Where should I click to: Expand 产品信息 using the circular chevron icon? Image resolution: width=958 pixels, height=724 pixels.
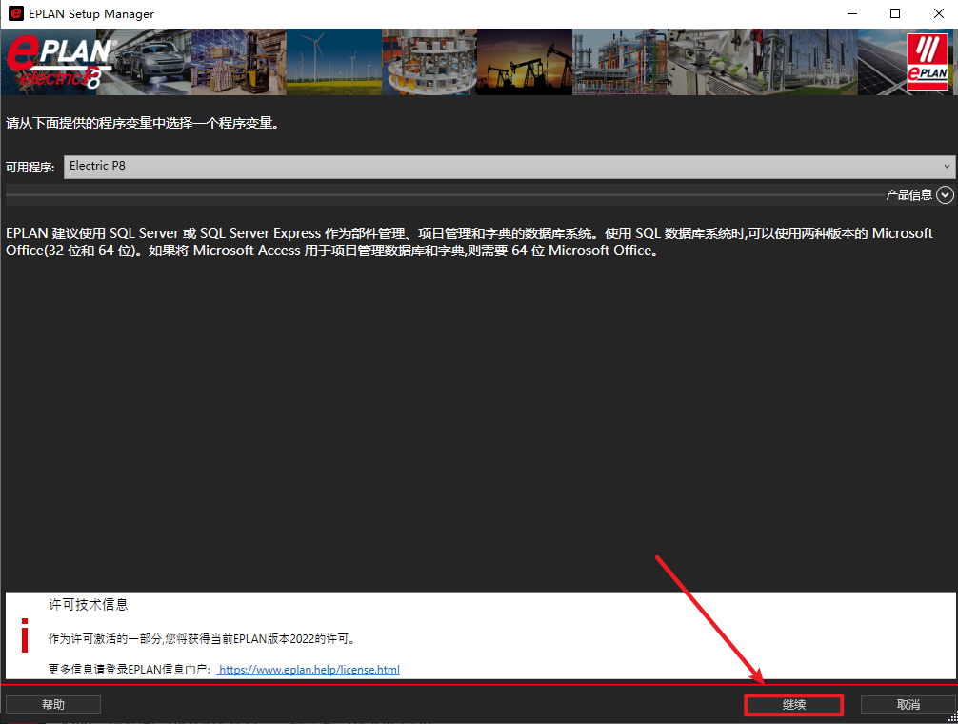945,195
